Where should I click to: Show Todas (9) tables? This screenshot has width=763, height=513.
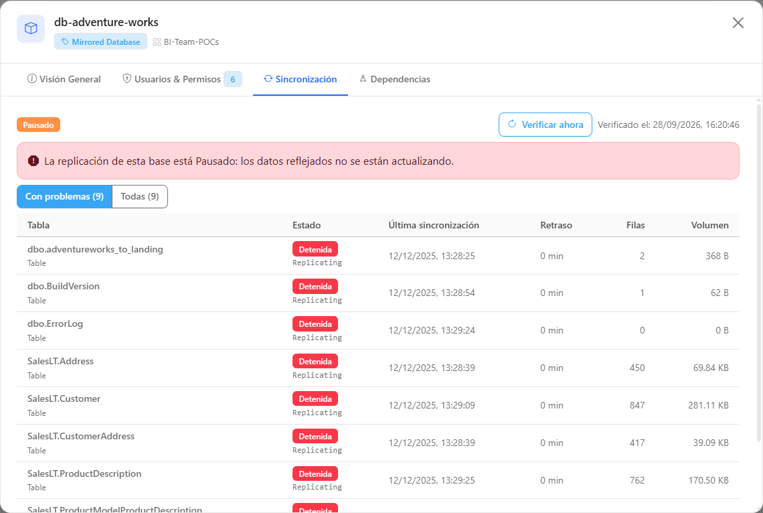tap(140, 197)
